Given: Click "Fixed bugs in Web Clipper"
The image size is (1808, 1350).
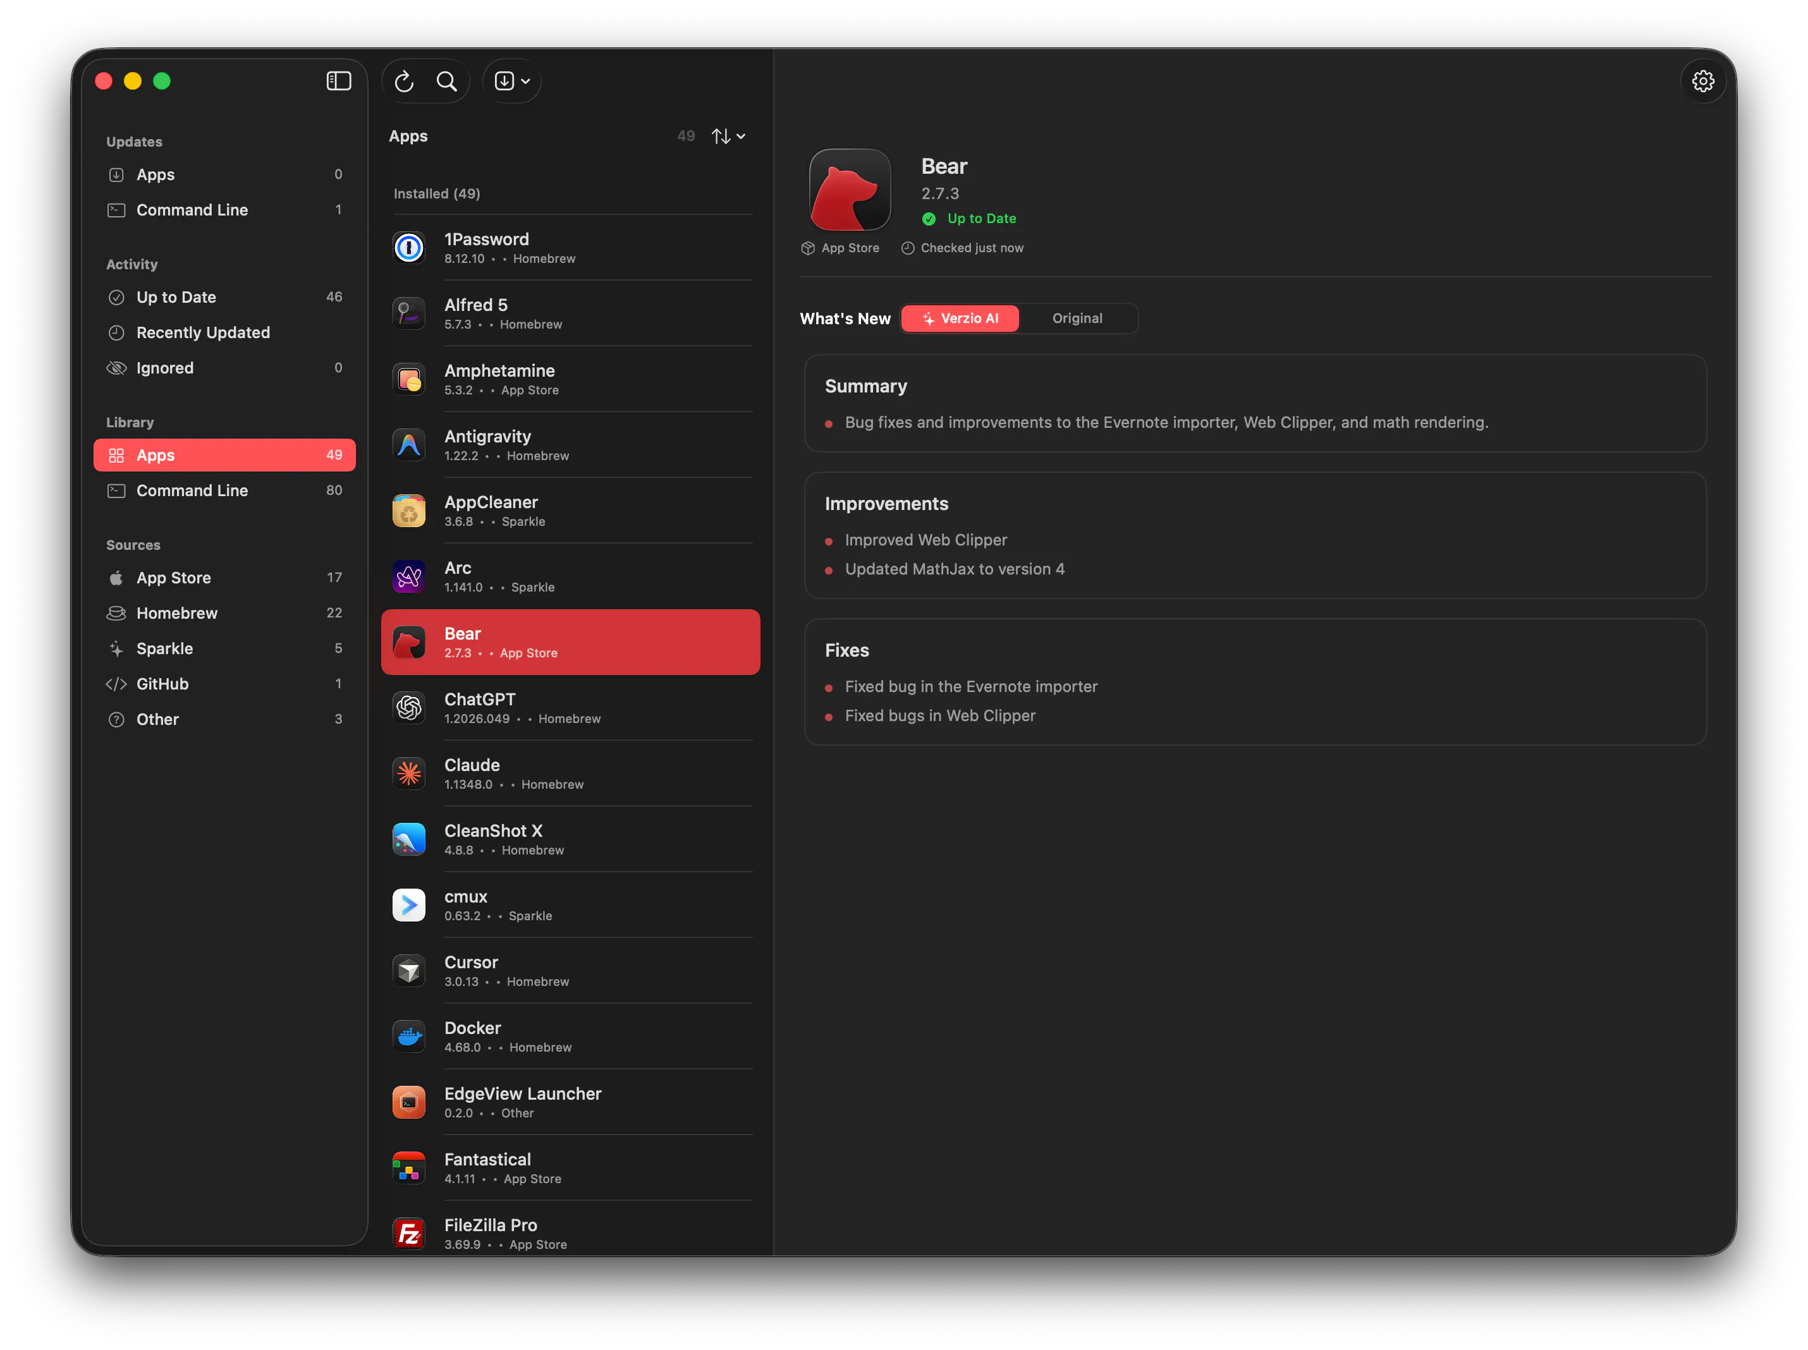Looking at the screenshot, I should [940, 716].
